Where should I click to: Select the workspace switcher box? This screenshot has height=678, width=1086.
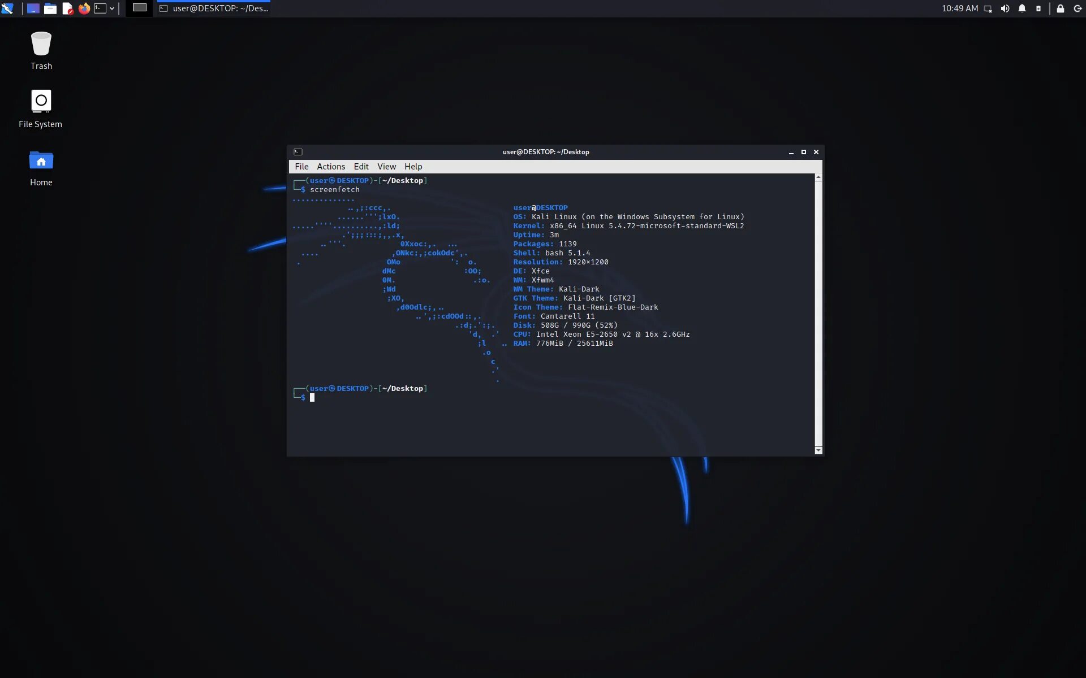(x=139, y=8)
